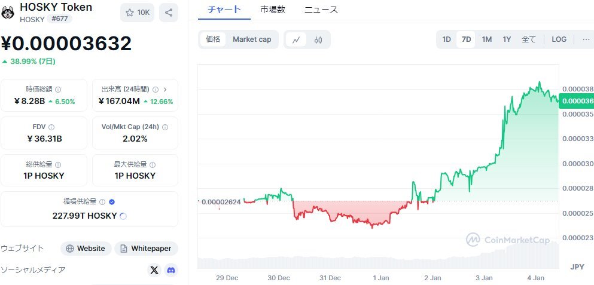Screen dimensions: 594x285
Task: Open the chart more options ellipsis menu
Action: click(586, 39)
